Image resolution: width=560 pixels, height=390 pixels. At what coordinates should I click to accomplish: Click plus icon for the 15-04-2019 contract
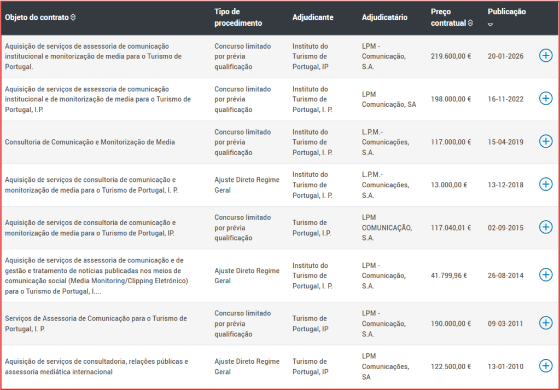coord(545,141)
